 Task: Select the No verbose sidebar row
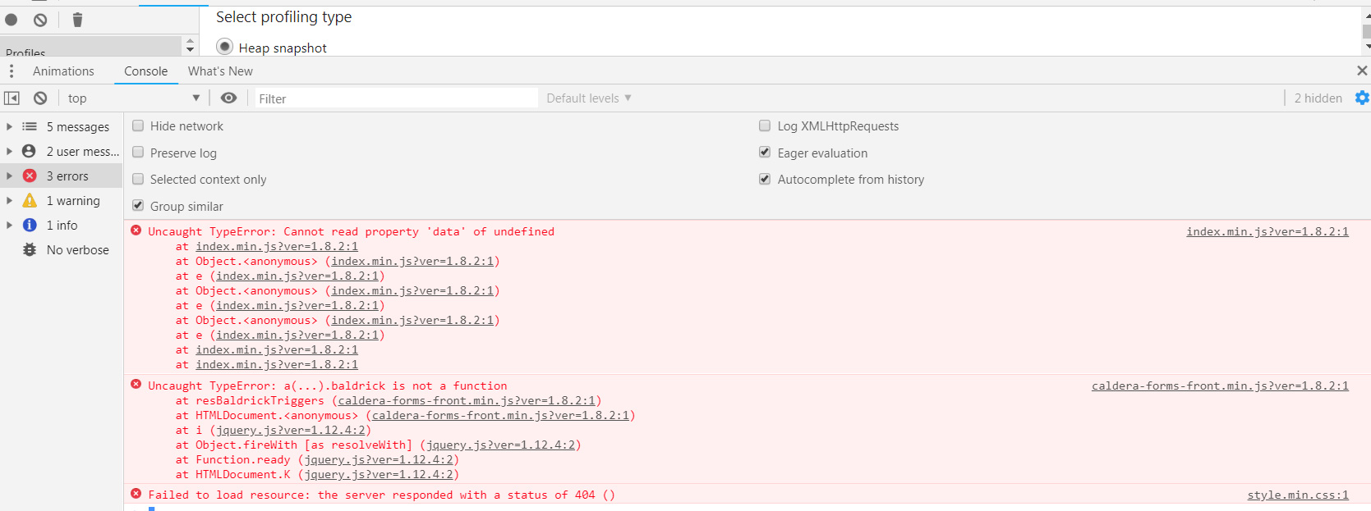[x=62, y=249]
